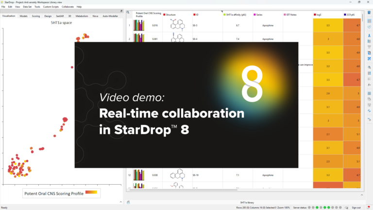373x210 pixels.
Task: Switch to the Auto-Modeller tab
Action: click(x=110, y=16)
